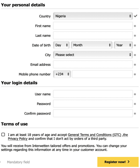Select the User name field
This screenshot has height=168, width=140.
[93, 94]
